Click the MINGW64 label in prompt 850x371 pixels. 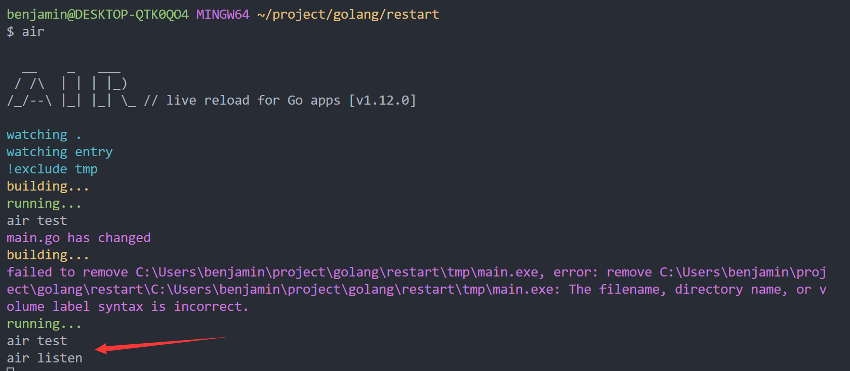pos(223,14)
